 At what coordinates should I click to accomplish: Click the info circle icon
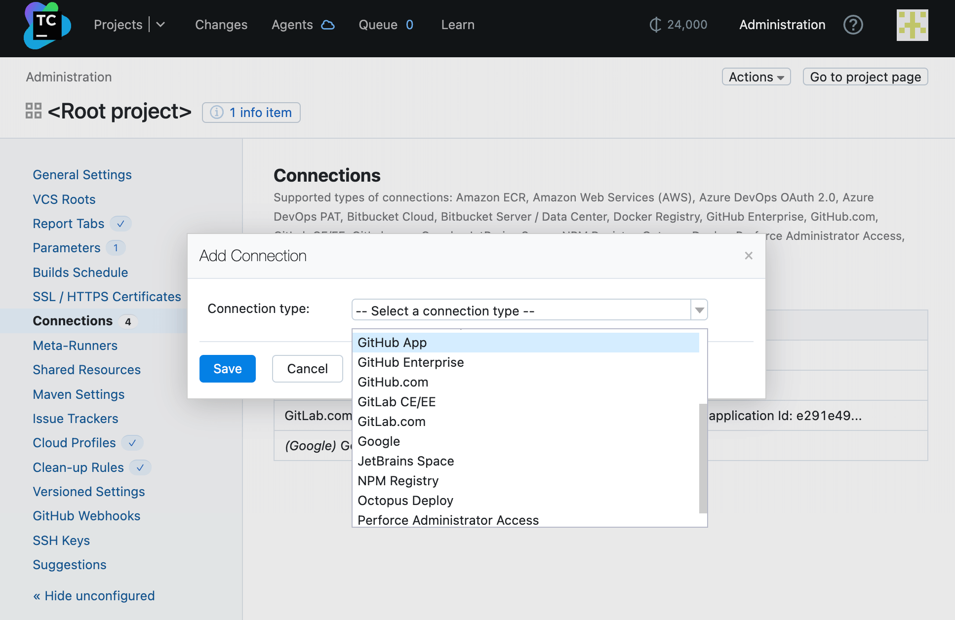click(217, 113)
